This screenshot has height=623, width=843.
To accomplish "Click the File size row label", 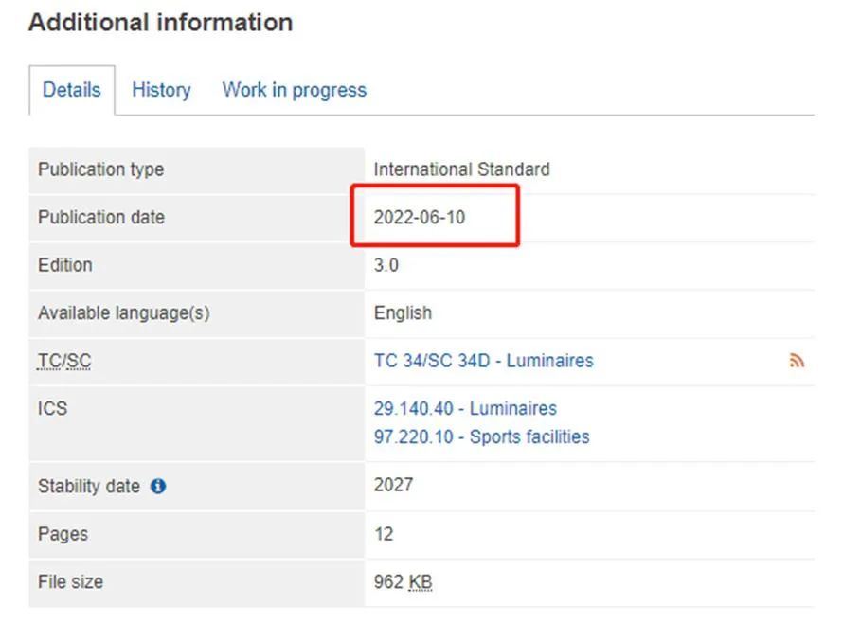I will tap(70, 582).
